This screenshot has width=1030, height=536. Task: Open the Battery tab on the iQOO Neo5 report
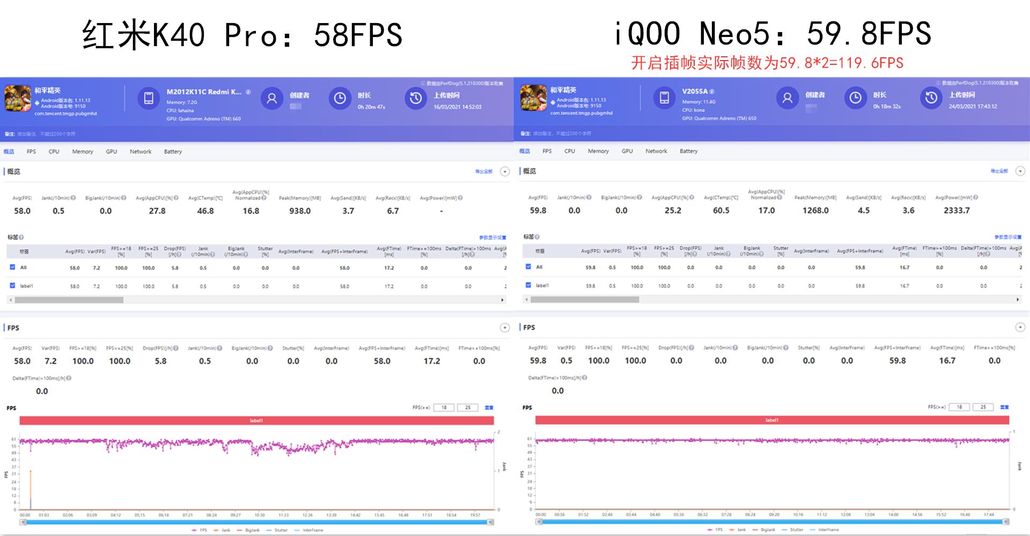click(688, 151)
